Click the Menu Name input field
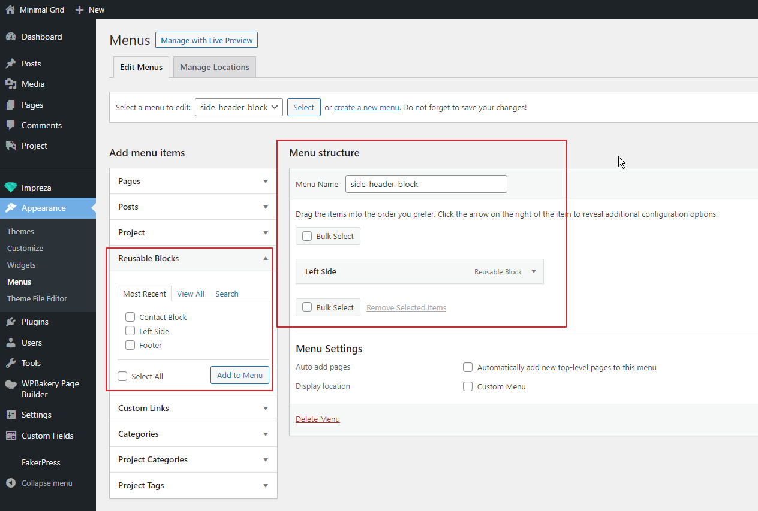The width and height of the screenshot is (758, 511). click(x=426, y=184)
